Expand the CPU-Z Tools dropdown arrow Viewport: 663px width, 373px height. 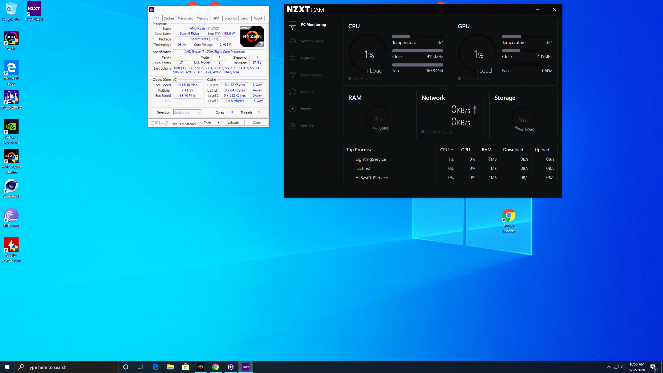[218, 123]
